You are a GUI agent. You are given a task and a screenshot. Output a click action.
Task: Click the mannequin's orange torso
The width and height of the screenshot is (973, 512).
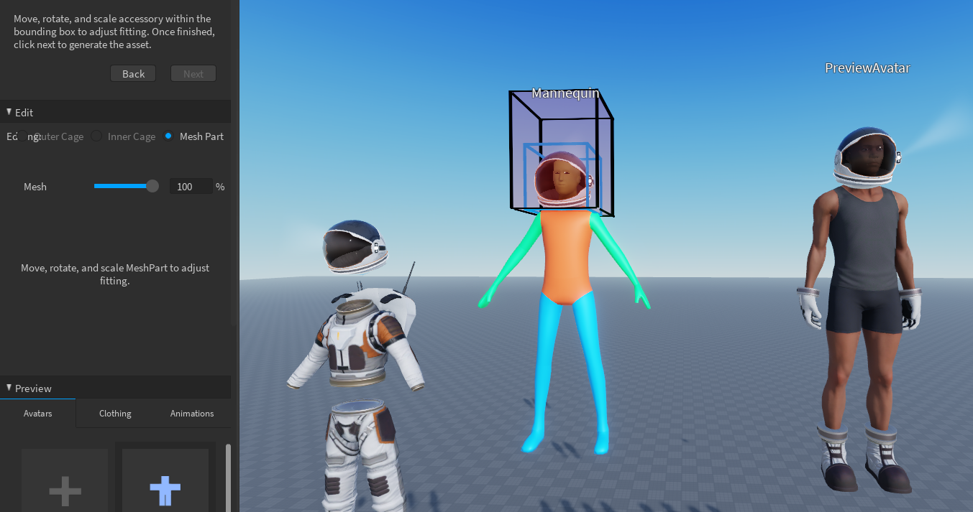[x=567, y=256]
